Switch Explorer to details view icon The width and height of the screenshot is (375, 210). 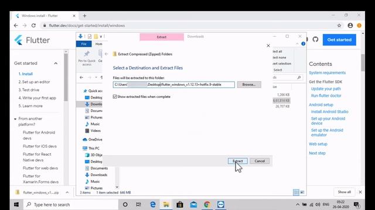tap(296, 192)
